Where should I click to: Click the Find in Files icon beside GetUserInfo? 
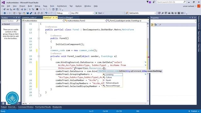[127, 13]
